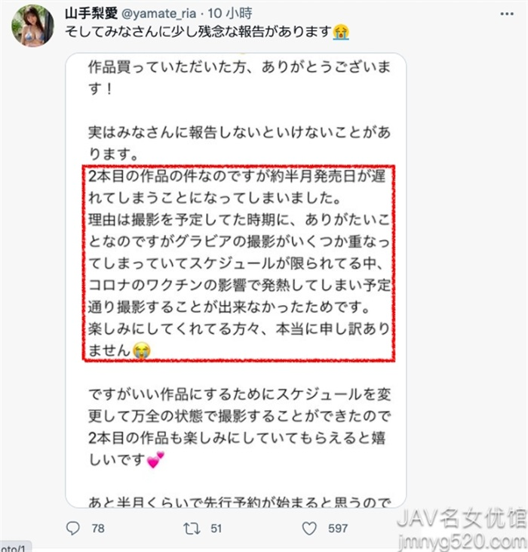Click the JAV名女优馆 watermark label
The image size is (528, 552).
(x=462, y=519)
